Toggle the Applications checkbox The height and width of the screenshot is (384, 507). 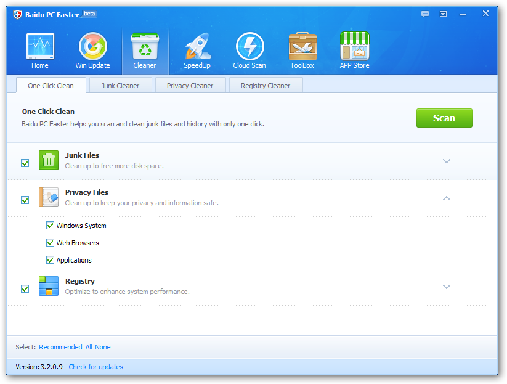50,259
